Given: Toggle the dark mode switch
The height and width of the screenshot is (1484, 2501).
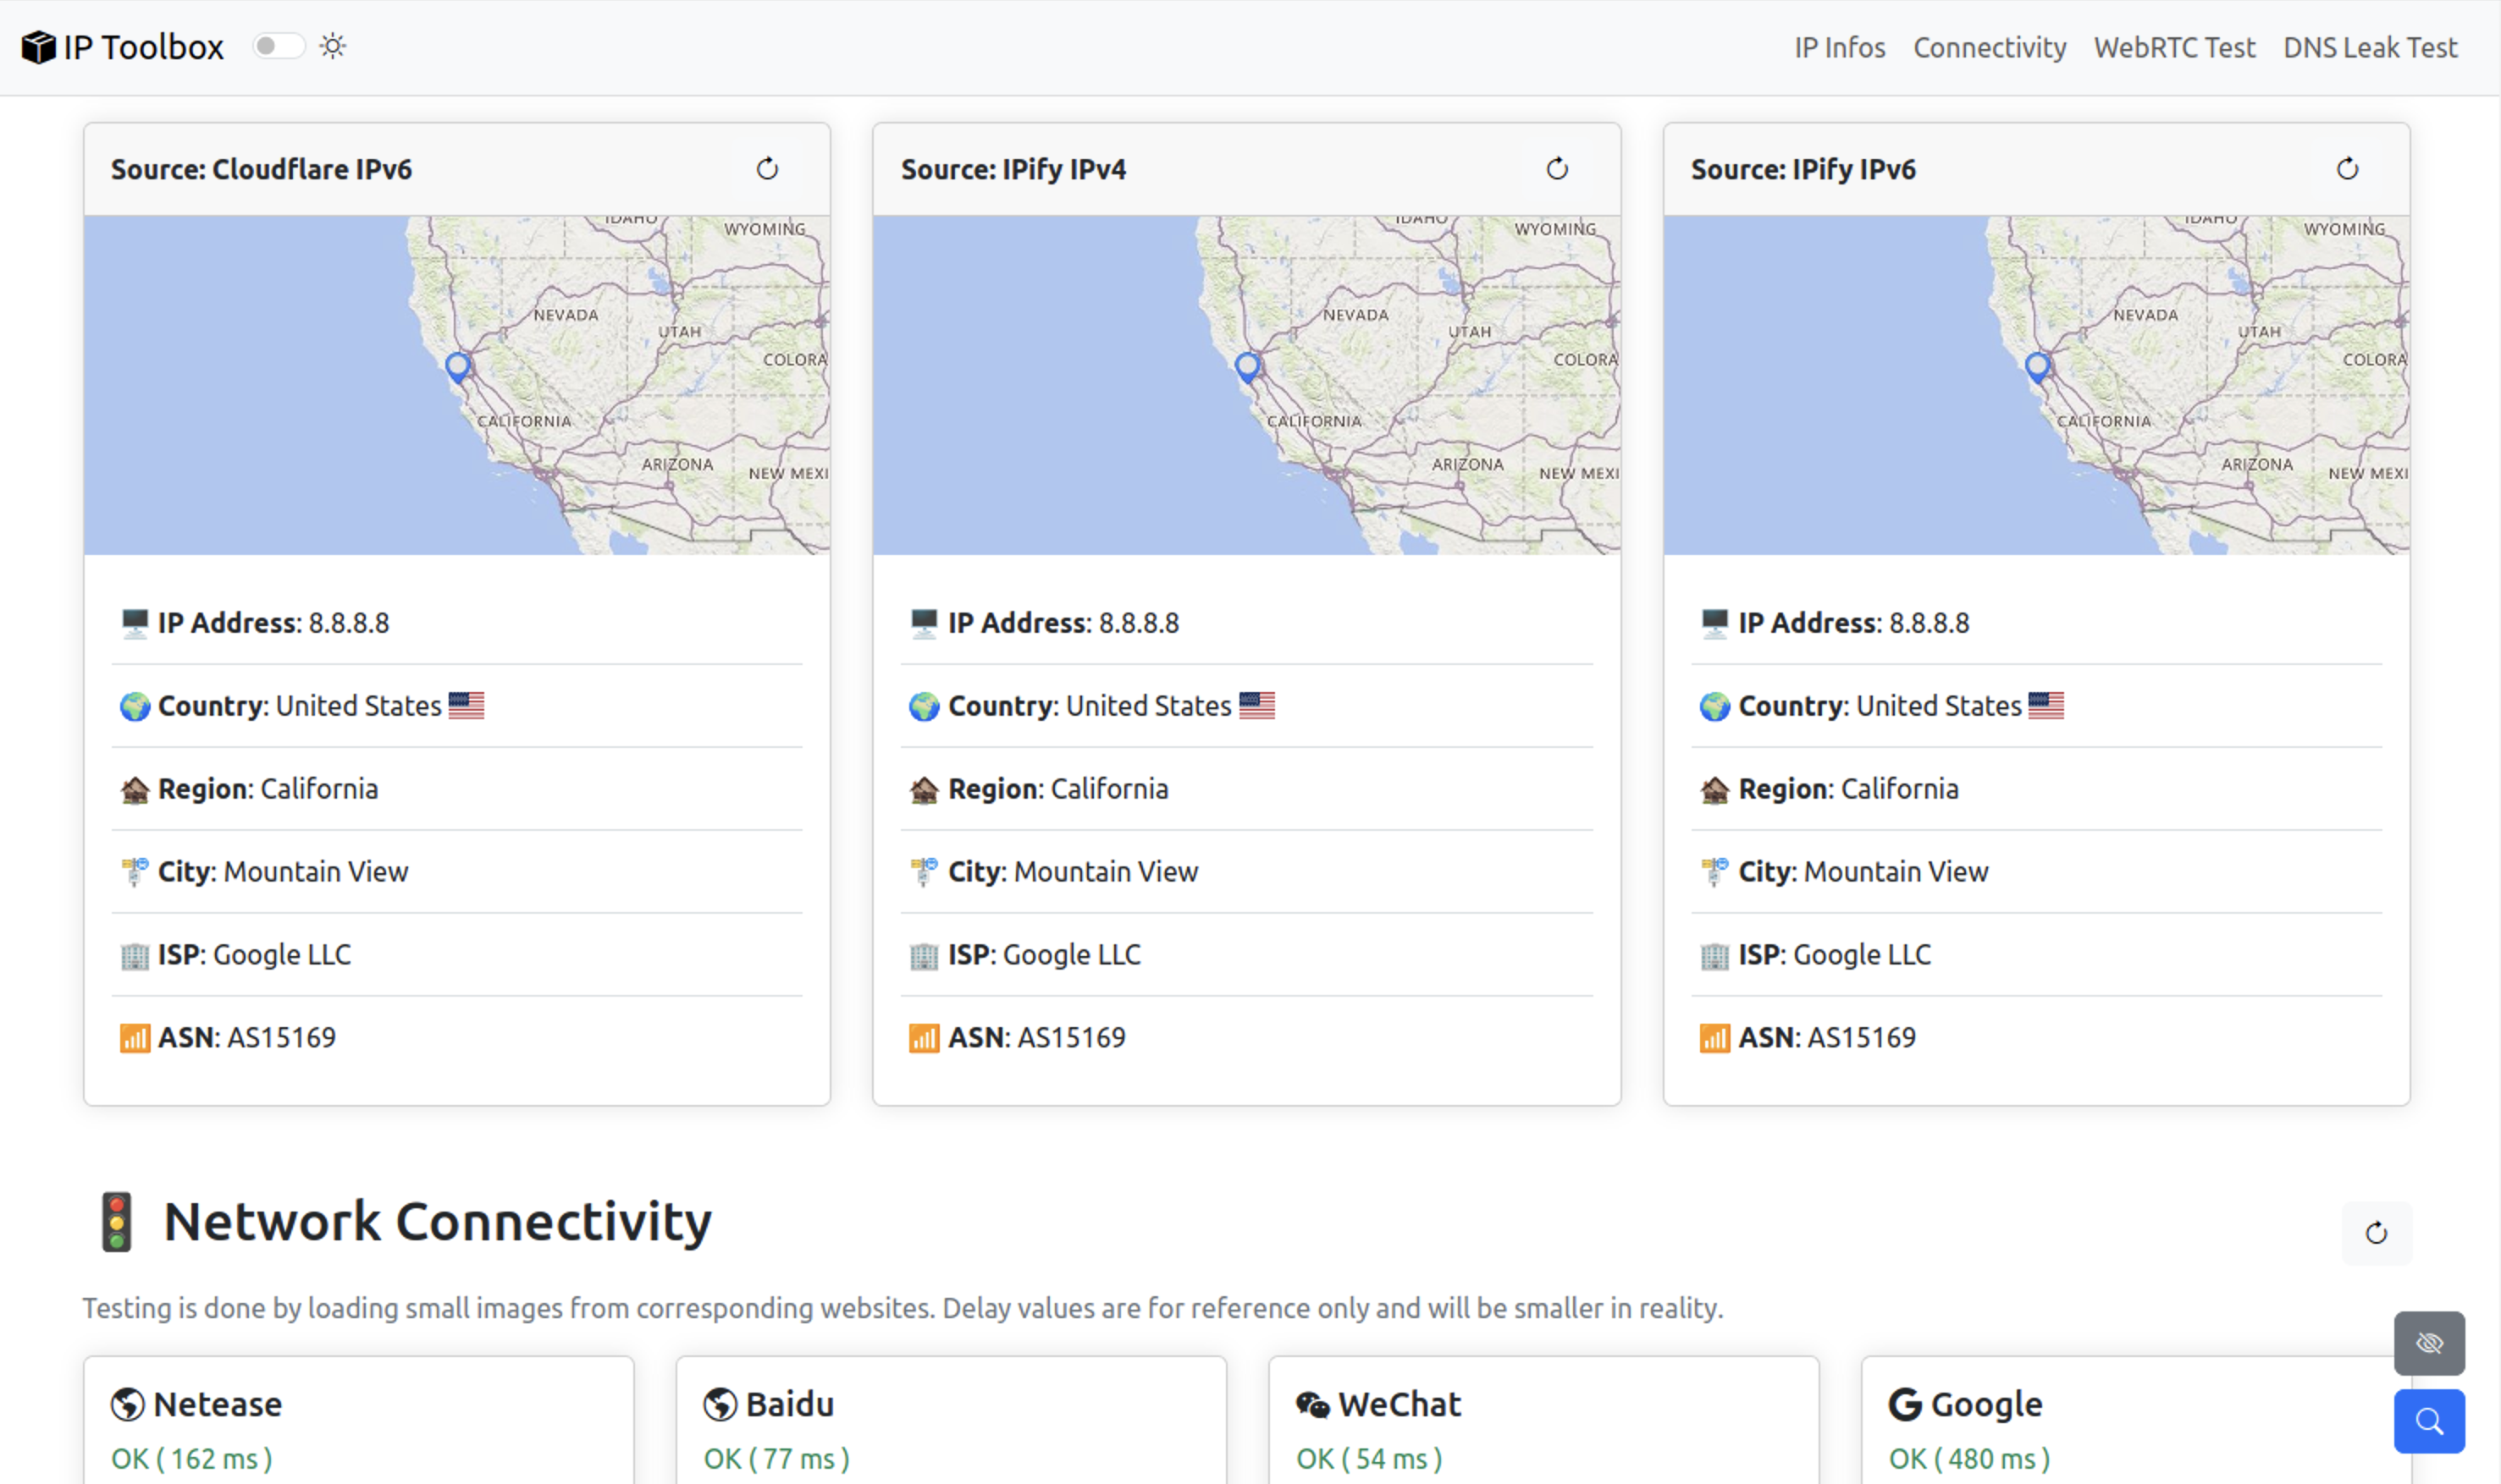Looking at the screenshot, I should (278, 46).
